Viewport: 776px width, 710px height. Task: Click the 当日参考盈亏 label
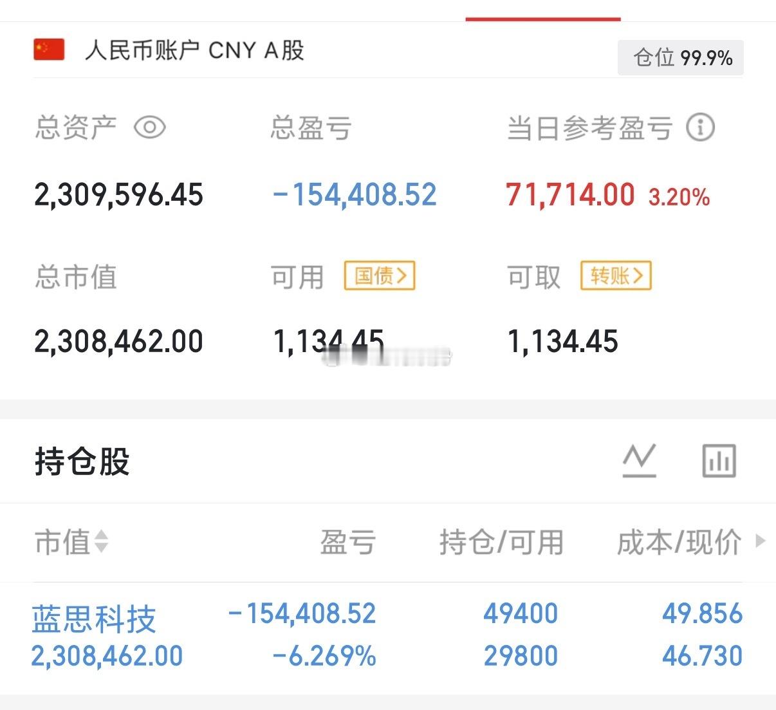(x=589, y=127)
